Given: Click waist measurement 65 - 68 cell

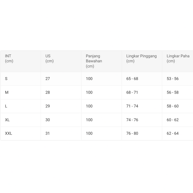Looking at the screenshot, I should (x=132, y=79).
